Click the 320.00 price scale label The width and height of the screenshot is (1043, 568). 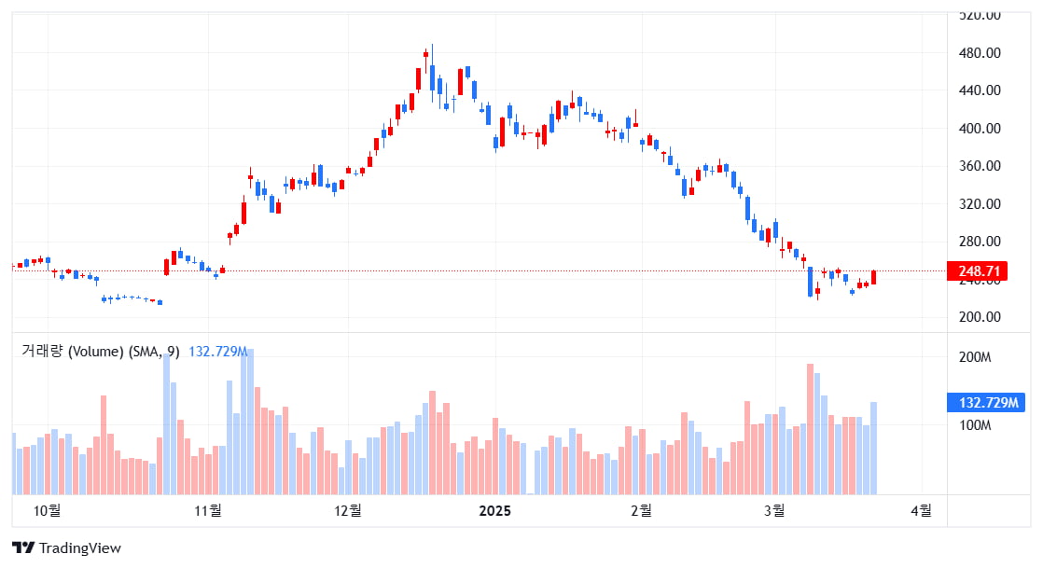click(x=980, y=204)
